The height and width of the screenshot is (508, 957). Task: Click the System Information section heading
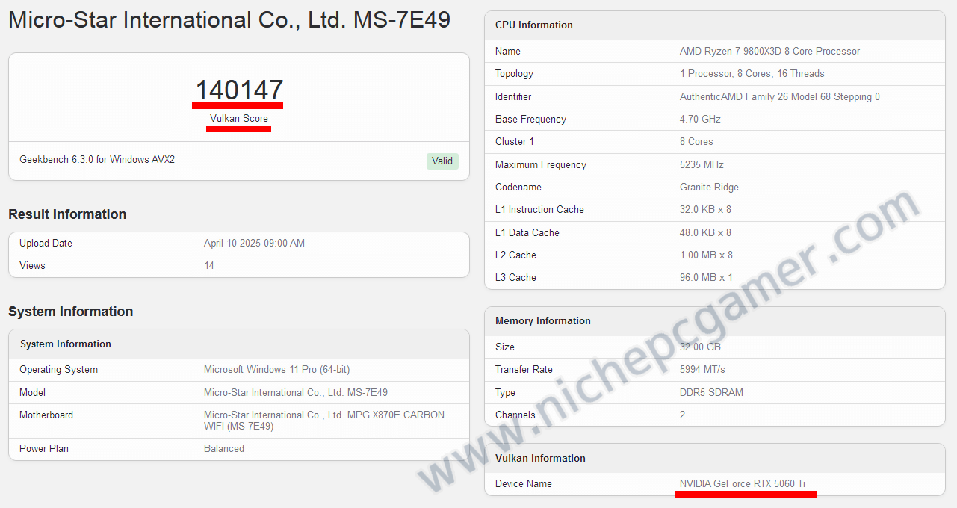(x=71, y=312)
